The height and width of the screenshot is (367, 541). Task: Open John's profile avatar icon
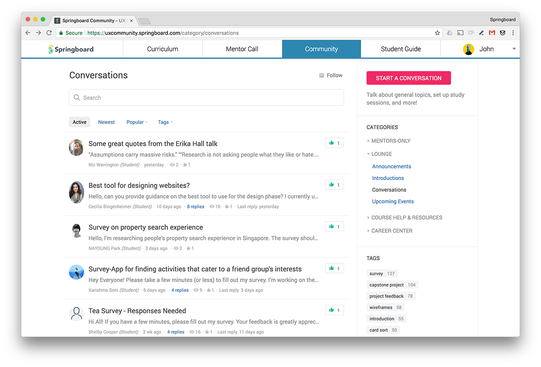(468, 49)
